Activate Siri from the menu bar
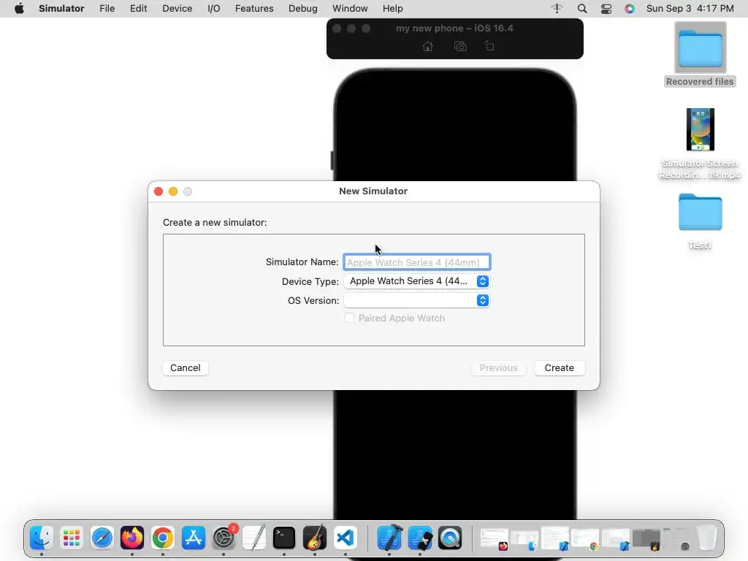The width and height of the screenshot is (748, 561). pyautogui.click(x=630, y=9)
